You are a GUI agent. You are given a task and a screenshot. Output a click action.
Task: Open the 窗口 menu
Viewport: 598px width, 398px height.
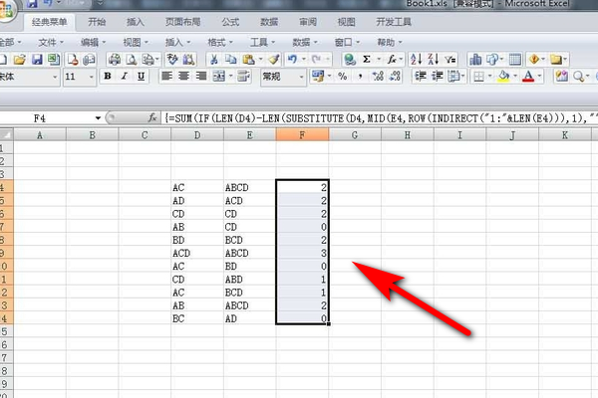[347, 42]
